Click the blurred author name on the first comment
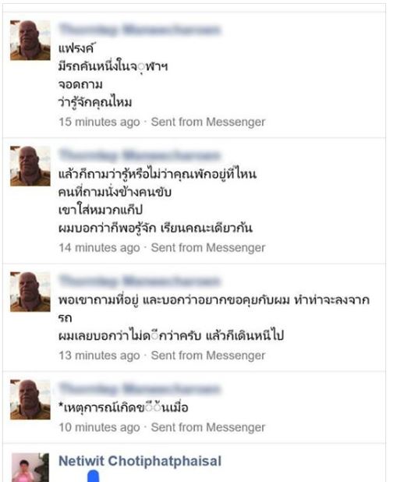 pyautogui.click(x=140, y=30)
